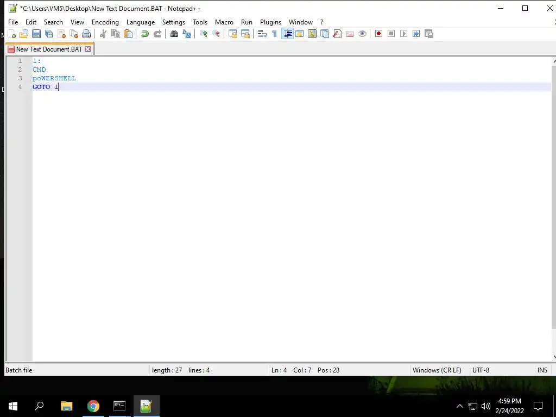Open the Language menu
The image size is (556, 417).
(141, 22)
